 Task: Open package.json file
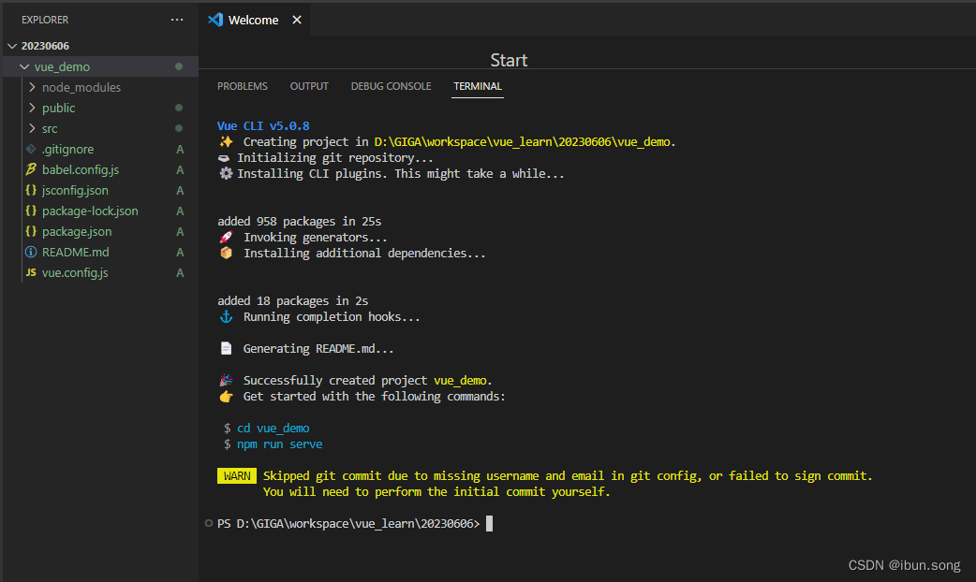pos(77,231)
